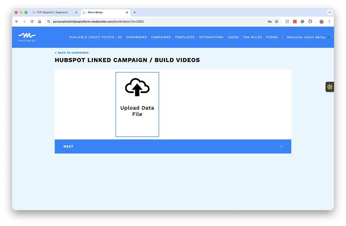Follow the Back to Campaigns link
The image size is (346, 226).
point(72,53)
